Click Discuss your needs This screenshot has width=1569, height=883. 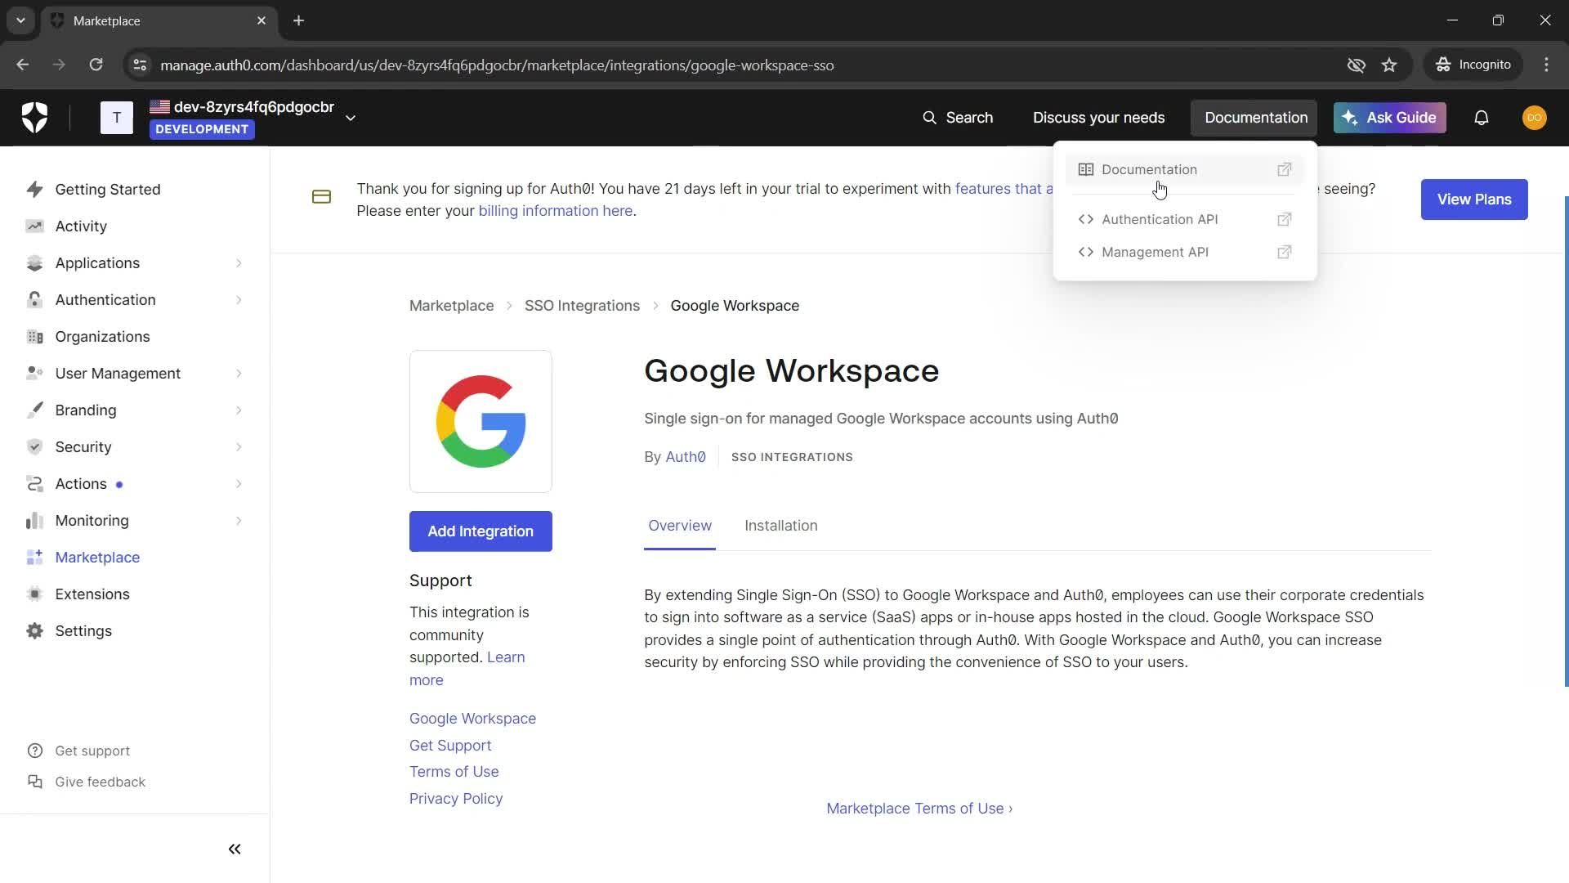pyautogui.click(x=1098, y=118)
